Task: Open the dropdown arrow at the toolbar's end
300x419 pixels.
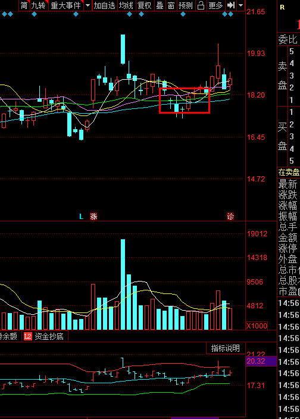Action: click(240, 5)
